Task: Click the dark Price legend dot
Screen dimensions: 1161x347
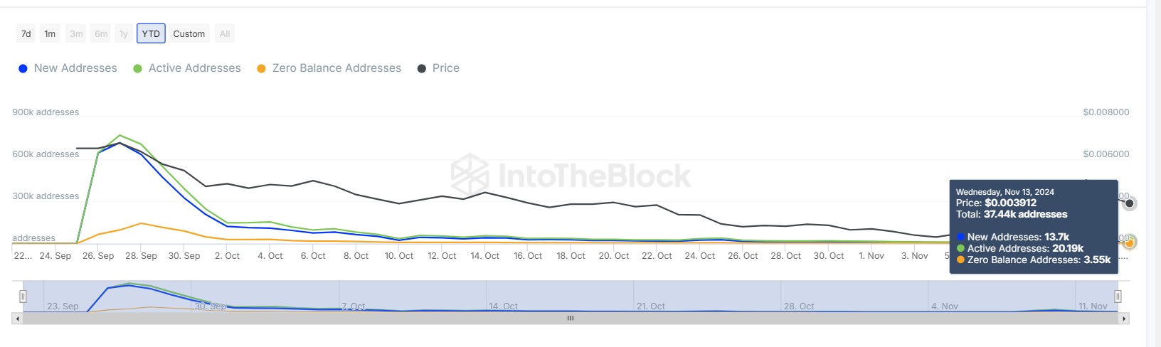Action: point(421,68)
